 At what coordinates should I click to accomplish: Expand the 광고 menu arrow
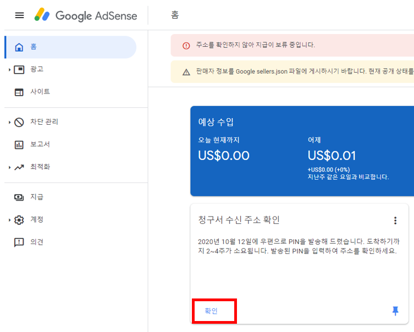coord(9,70)
